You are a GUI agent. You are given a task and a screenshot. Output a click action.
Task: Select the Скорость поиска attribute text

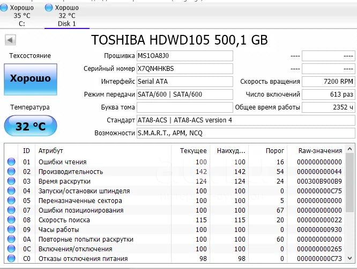pyautogui.click(x=64, y=220)
